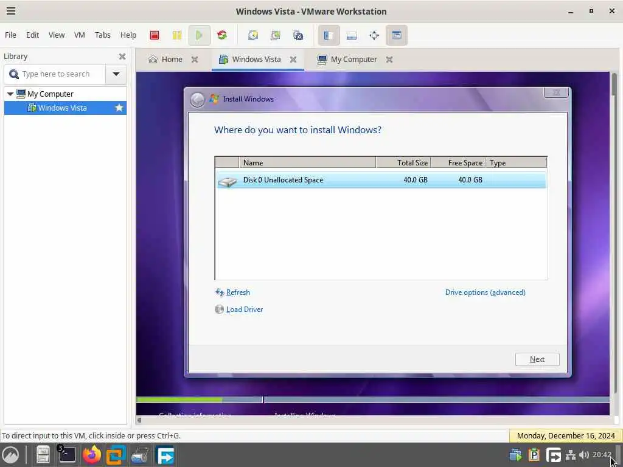The width and height of the screenshot is (623, 467).
Task: Open the Tabs menu
Action: pos(102,35)
